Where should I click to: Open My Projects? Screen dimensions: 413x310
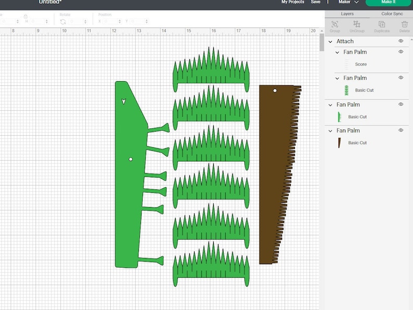293,2
